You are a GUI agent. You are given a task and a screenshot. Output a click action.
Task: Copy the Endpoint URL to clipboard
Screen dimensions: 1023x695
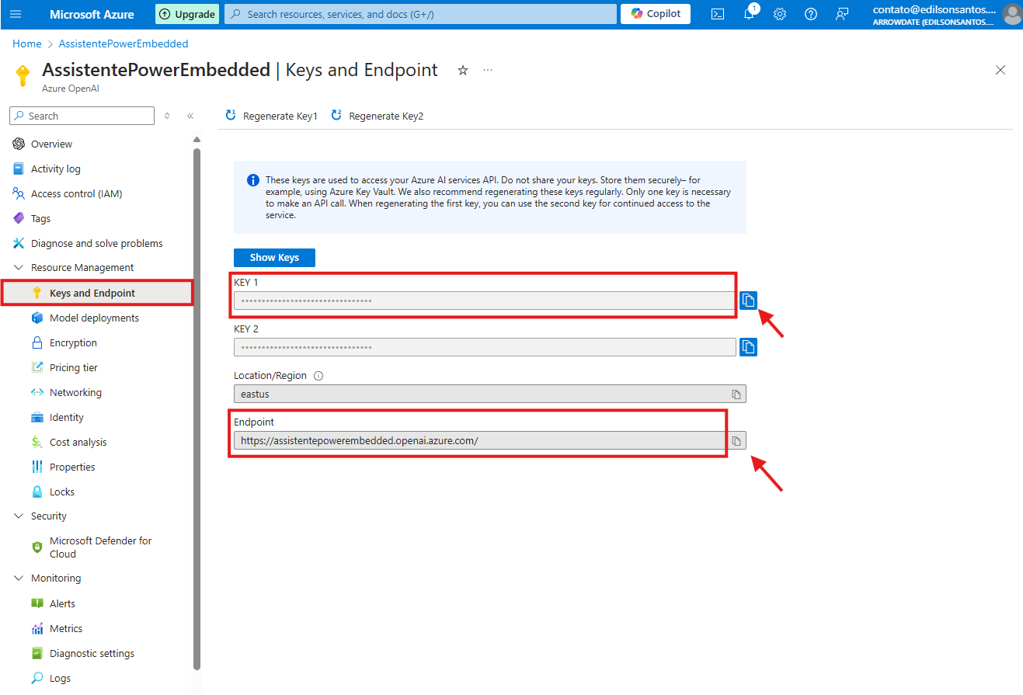point(736,441)
